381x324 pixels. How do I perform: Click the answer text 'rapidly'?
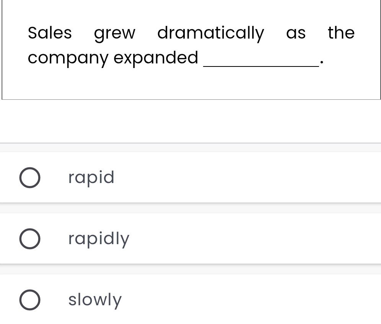pos(99,239)
